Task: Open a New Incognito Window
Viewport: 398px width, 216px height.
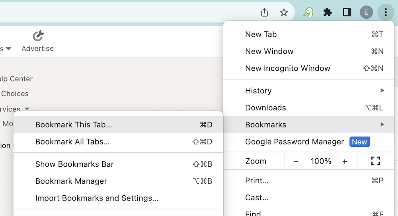Action: 309,68
